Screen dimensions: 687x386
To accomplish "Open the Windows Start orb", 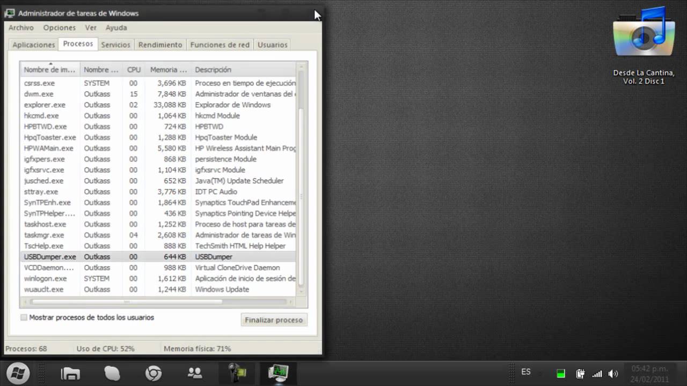I will coord(18,373).
